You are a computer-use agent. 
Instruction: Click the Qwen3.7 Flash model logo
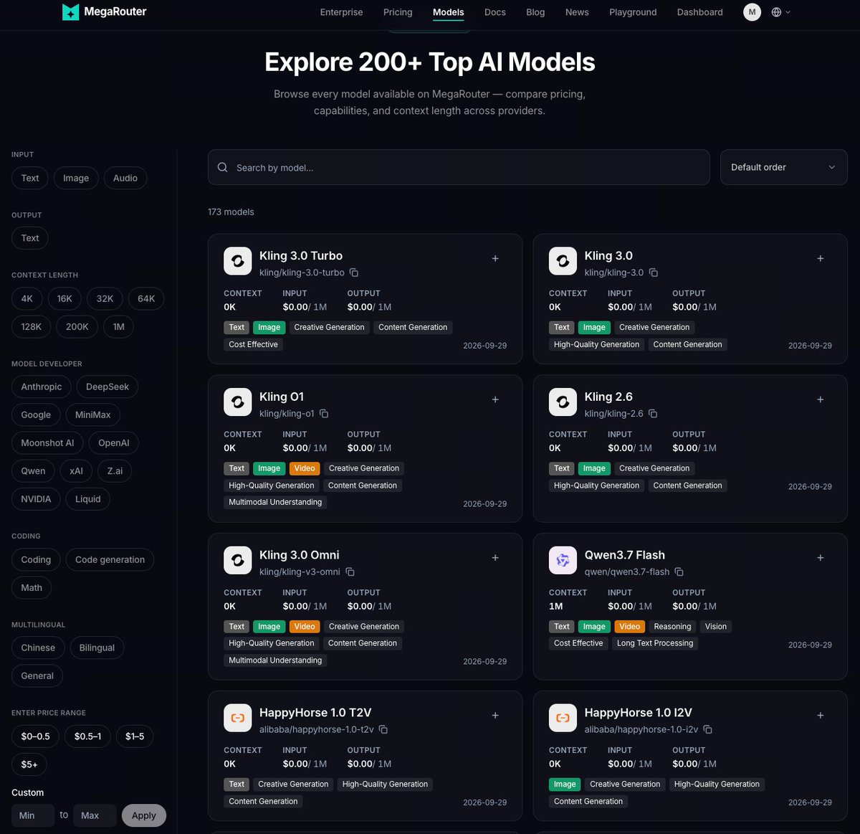pos(563,560)
